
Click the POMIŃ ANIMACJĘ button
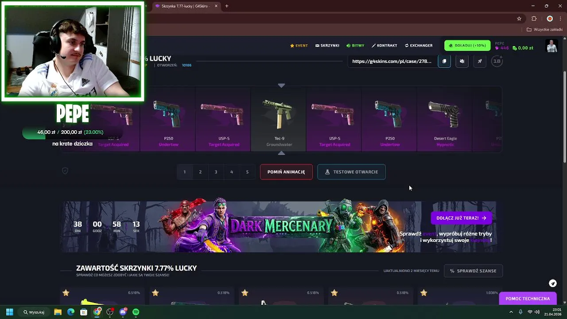[286, 172]
